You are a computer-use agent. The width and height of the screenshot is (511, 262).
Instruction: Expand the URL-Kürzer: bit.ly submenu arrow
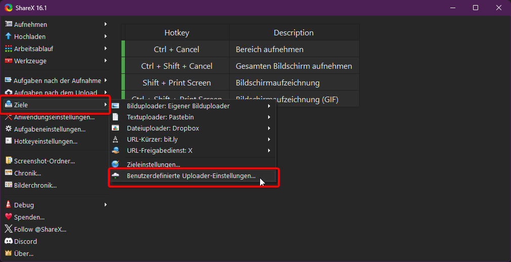pos(269,139)
